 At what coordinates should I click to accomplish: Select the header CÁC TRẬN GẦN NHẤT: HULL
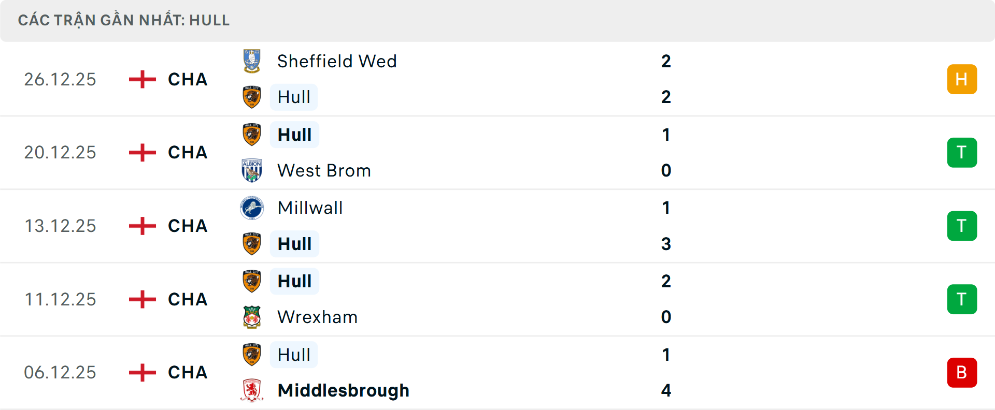point(124,21)
